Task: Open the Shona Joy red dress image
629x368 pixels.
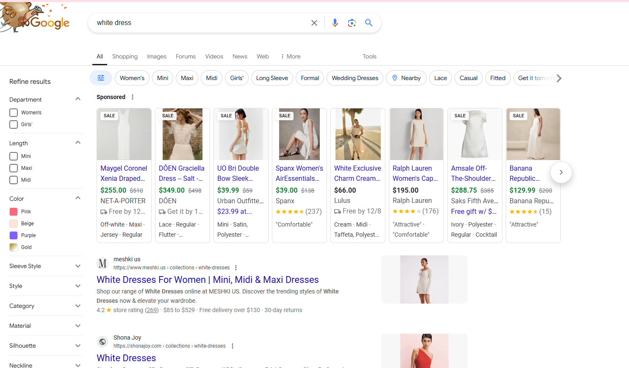Action: pyautogui.click(x=424, y=351)
